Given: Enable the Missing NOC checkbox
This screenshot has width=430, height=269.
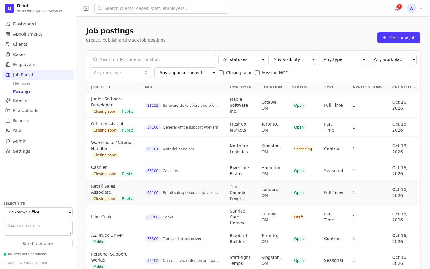Looking at the screenshot, I should (257, 73).
